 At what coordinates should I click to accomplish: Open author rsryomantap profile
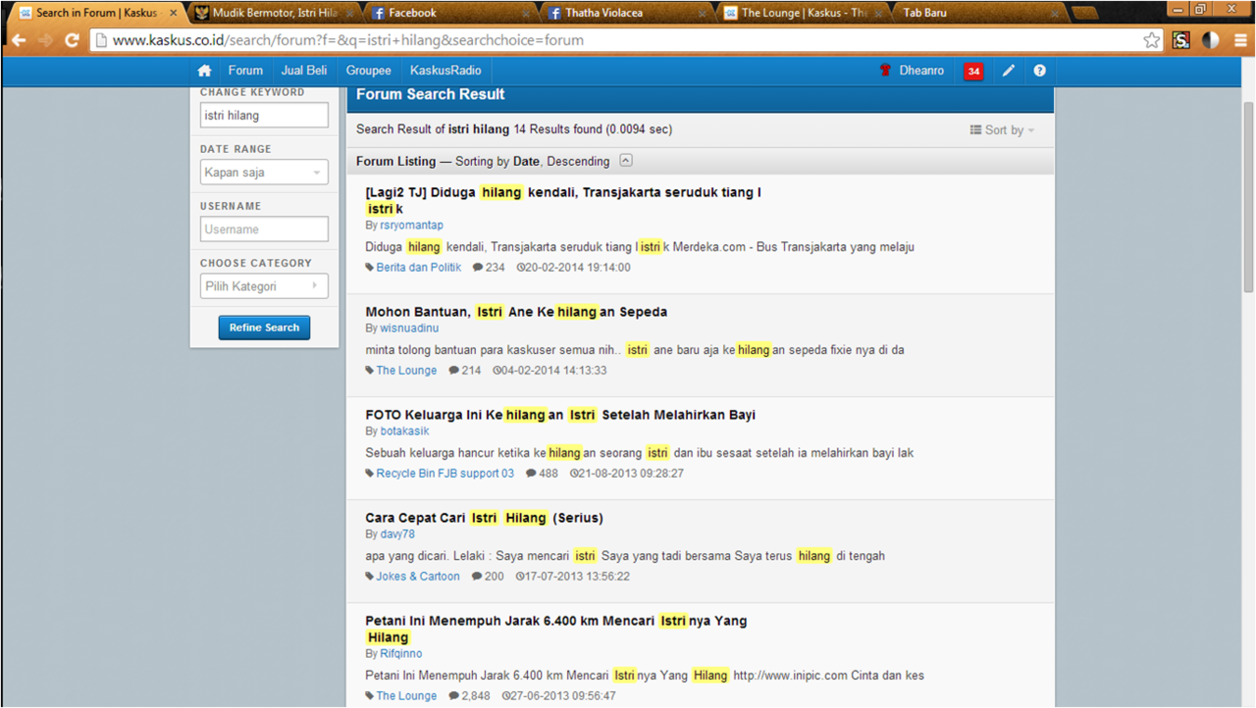pyautogui.click(x=411, y=226)
